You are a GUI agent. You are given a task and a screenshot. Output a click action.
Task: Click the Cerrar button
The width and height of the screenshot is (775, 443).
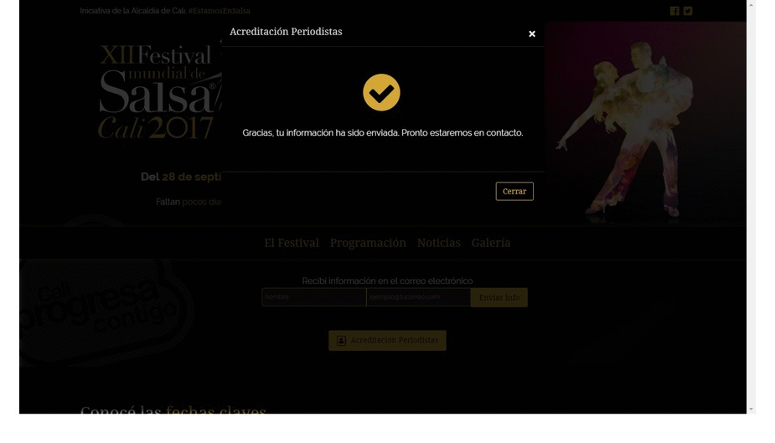tap(514, 191)
